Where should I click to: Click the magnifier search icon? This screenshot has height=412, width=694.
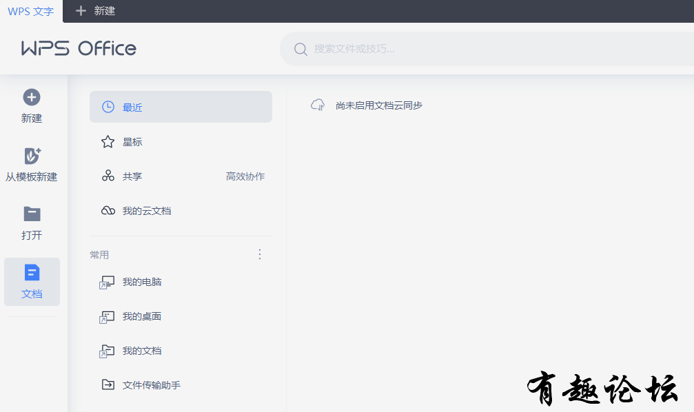coord(300,49)
